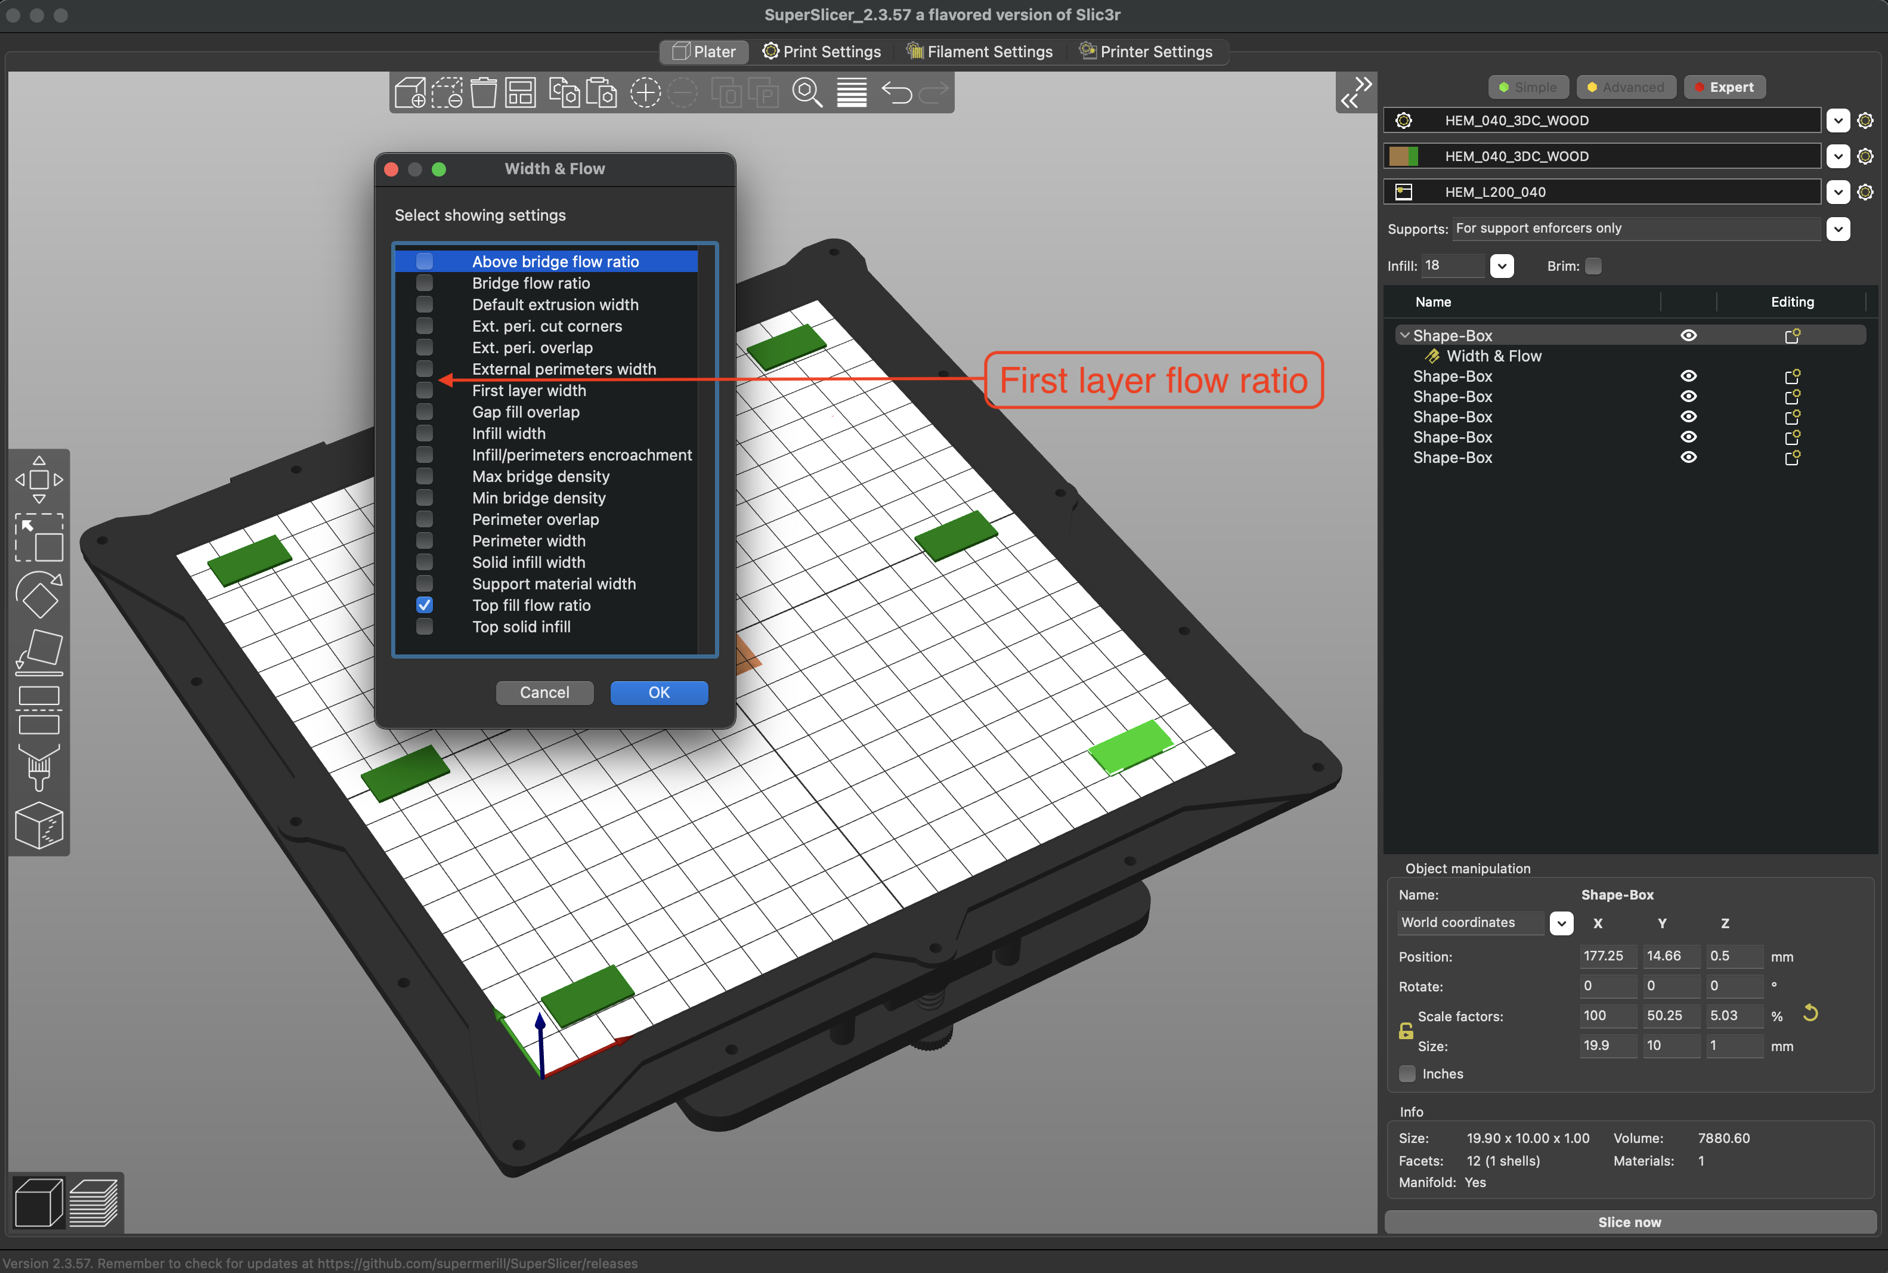Viewport: 1888px width, 1273px height.
Task: Open the Infill percentage dropdown
Action: (1502, 266)
